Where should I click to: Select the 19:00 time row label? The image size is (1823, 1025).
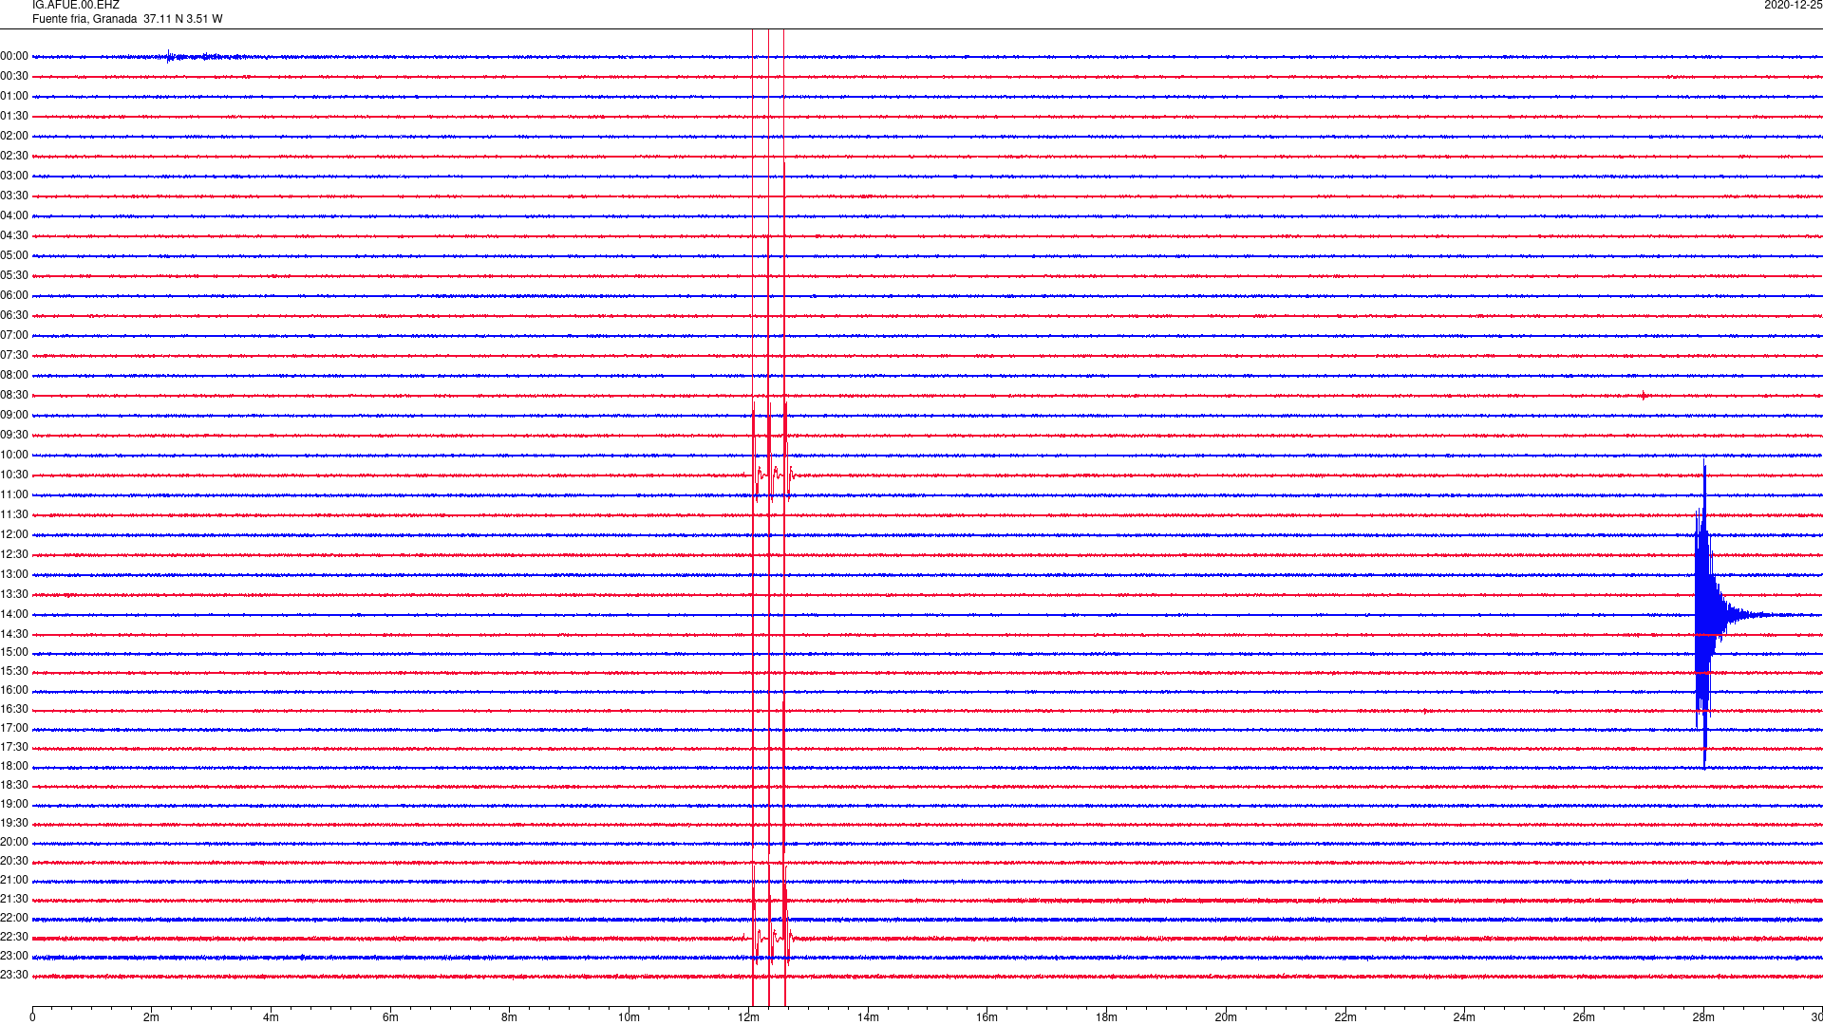pos(14,805)
